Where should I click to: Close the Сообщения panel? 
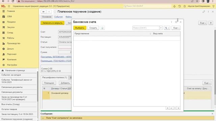[x=212, y=114]
